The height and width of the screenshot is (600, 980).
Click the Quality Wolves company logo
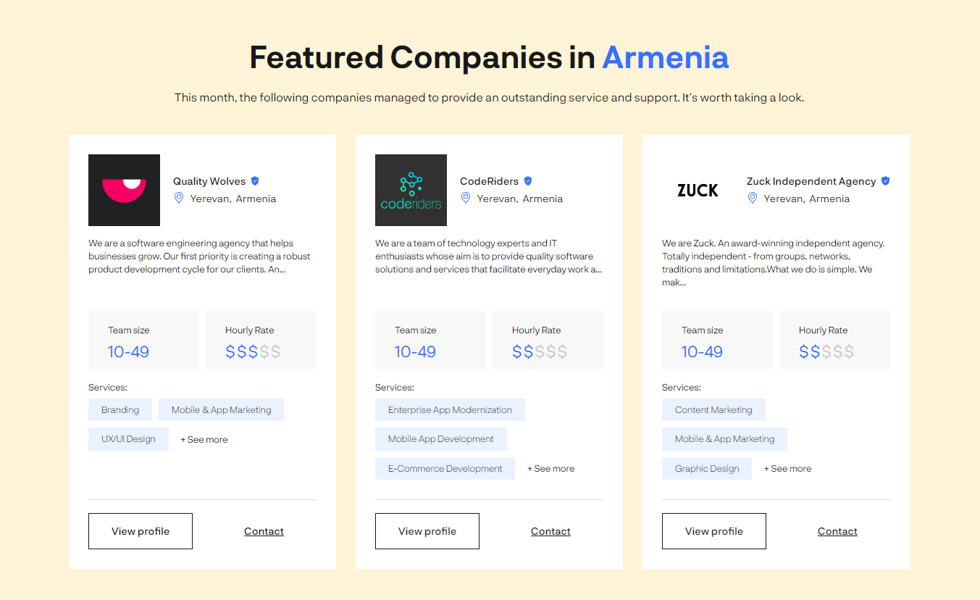pos(124,190)
